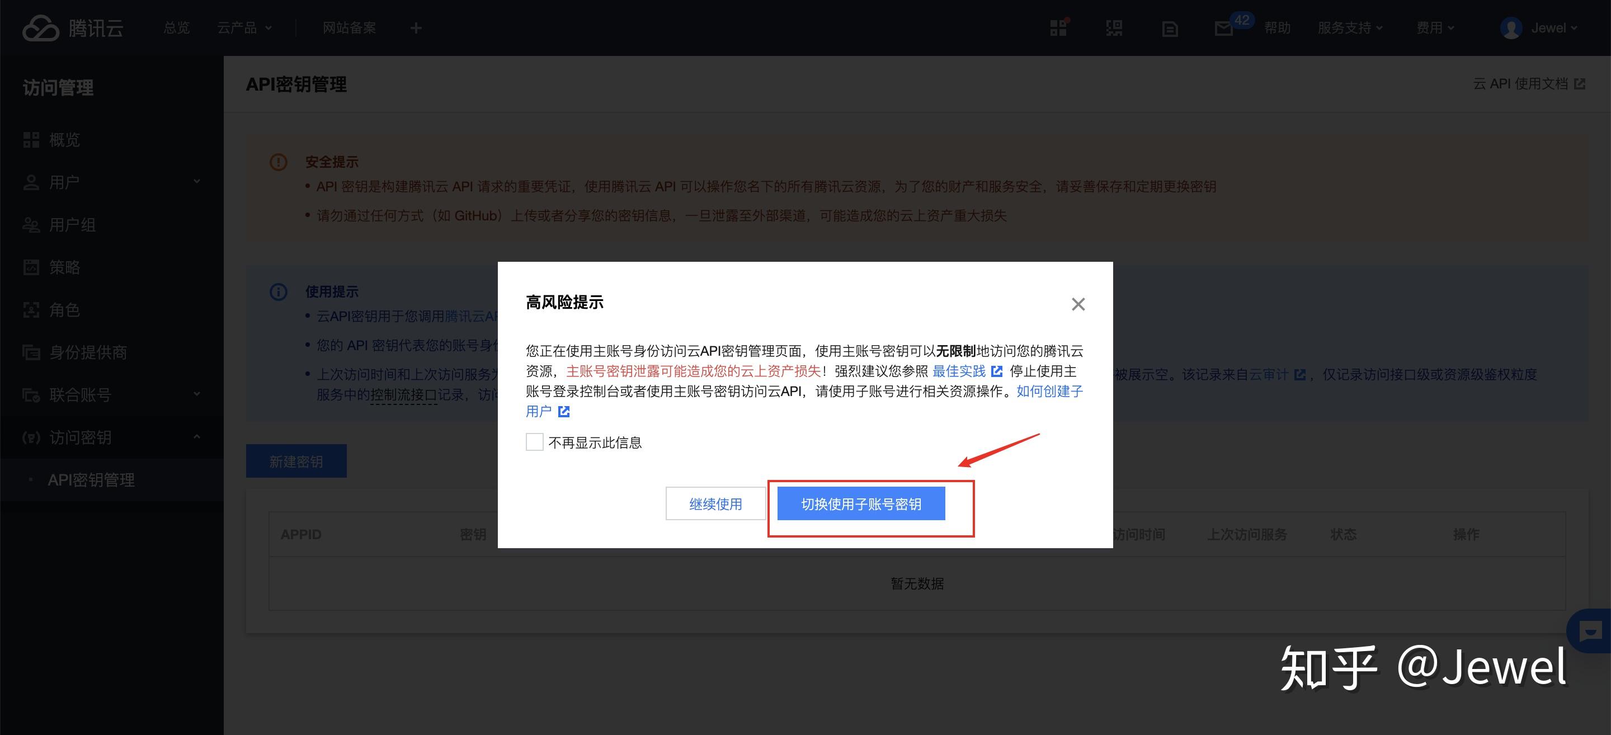Click the 用户组 group icon in sidebar
This screenshot has height=735, width=1611.
pos(31,224)
